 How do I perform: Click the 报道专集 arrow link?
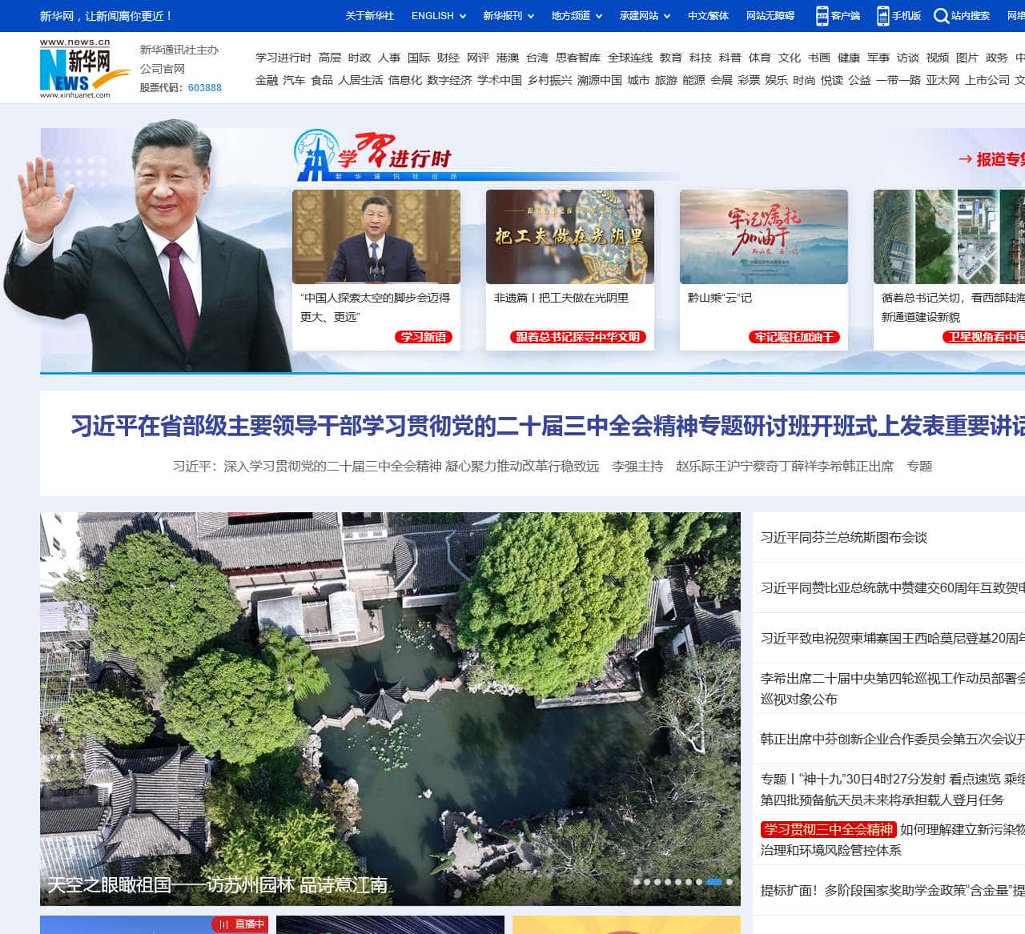click(991, 159)
